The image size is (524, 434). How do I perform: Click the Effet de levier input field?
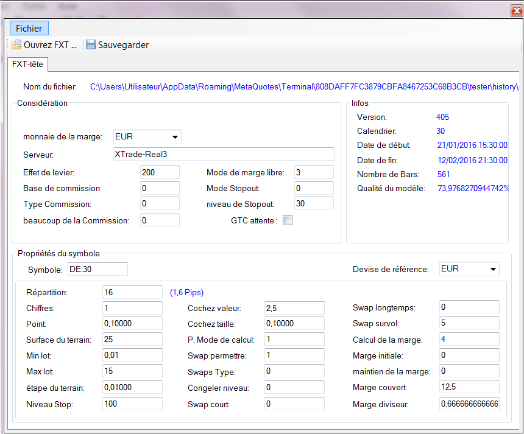160,172
